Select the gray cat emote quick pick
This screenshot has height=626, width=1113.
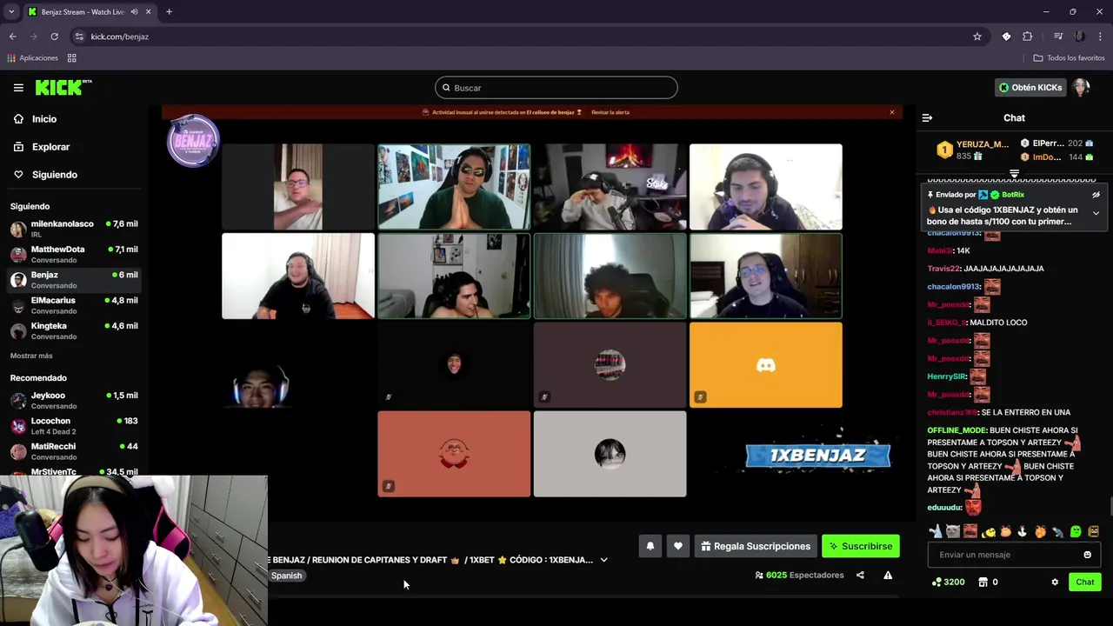click(953, 531)
